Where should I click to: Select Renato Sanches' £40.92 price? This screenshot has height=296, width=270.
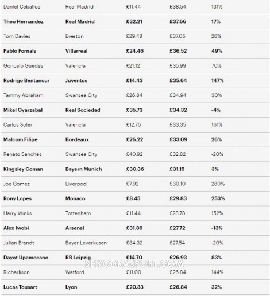pos(134,154)
